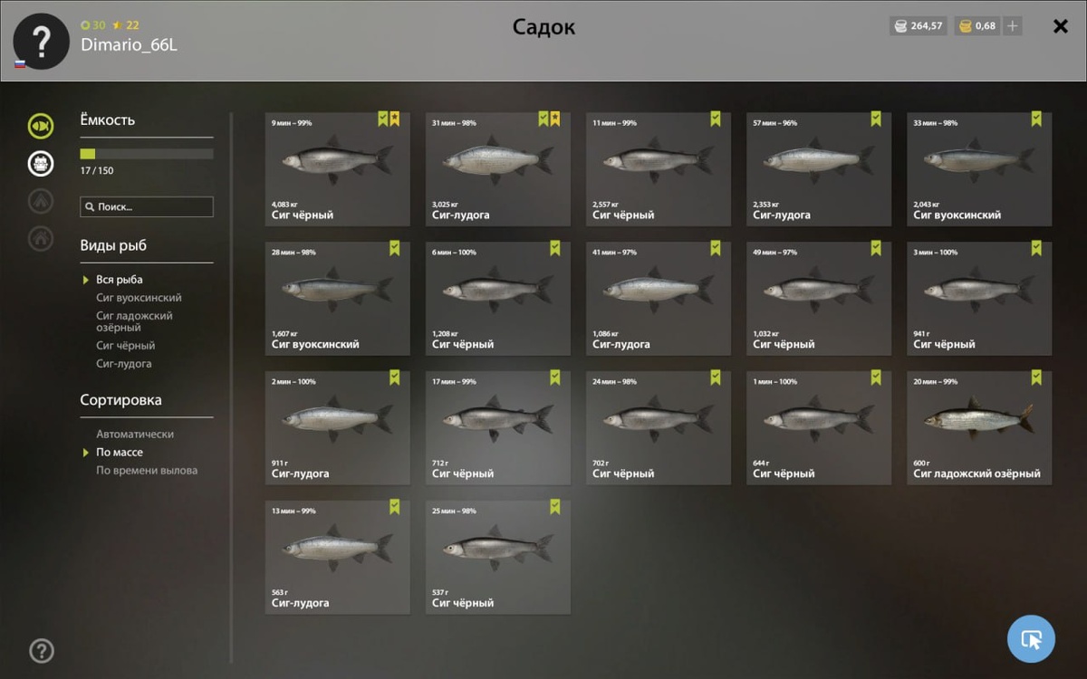Click the Ёмкость capacity progress bar
This screenshot has width=1087, height=679.
(147, 154)
